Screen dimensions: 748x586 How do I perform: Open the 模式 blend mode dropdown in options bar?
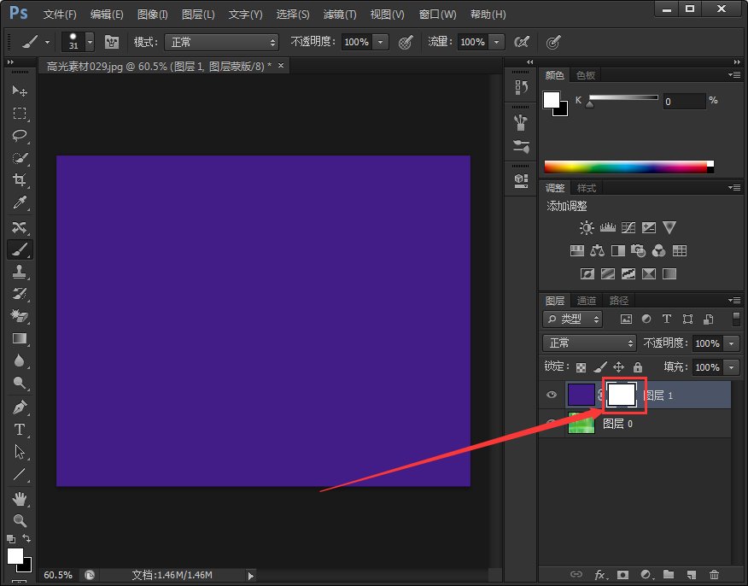pos(222,42)
